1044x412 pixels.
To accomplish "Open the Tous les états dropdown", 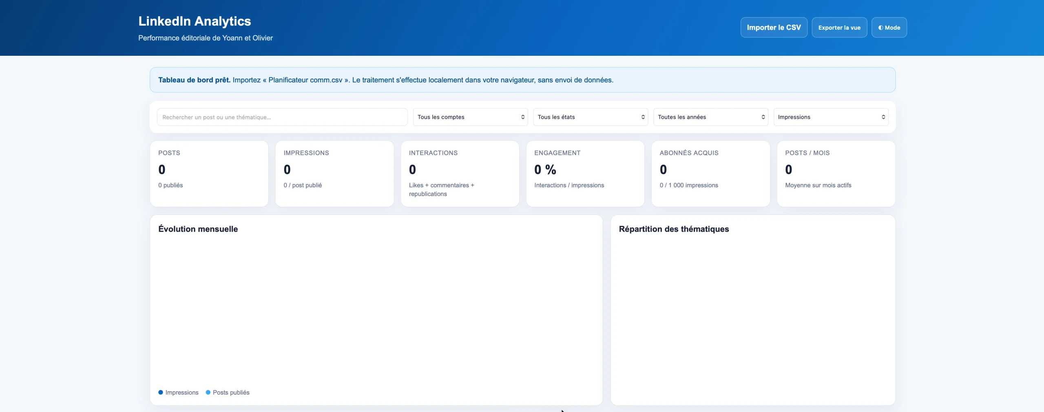I will [591, 117].
